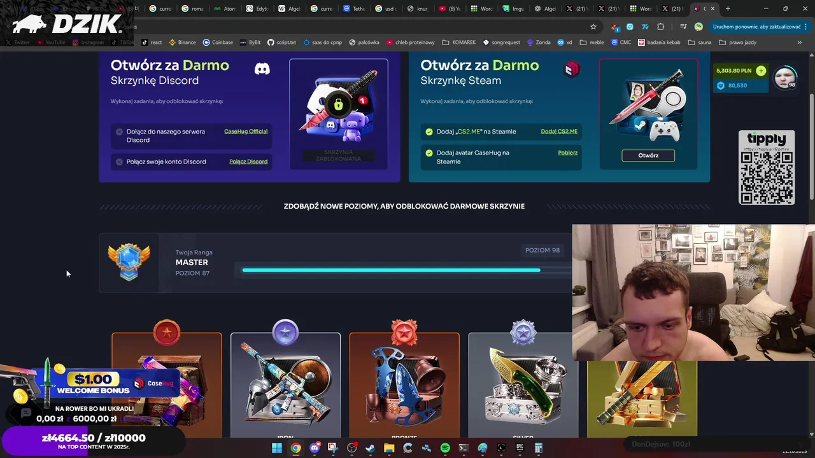This screenshot has height=458, width=815.
Task: Open Discord from the taskbar
Action: tap(315, 448)
